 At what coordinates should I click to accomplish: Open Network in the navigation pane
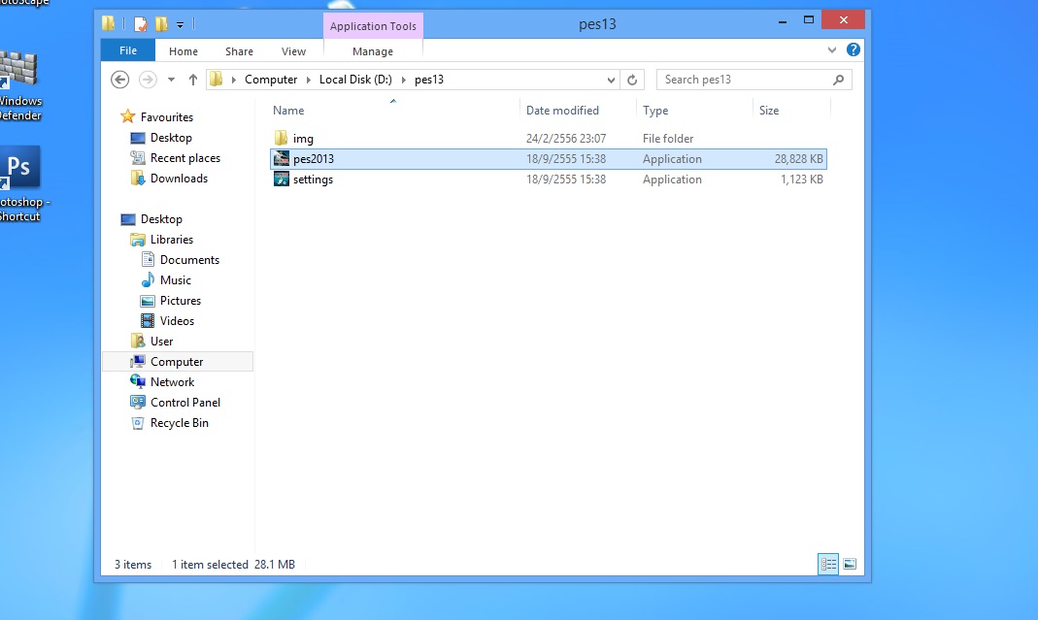point(172,382)
